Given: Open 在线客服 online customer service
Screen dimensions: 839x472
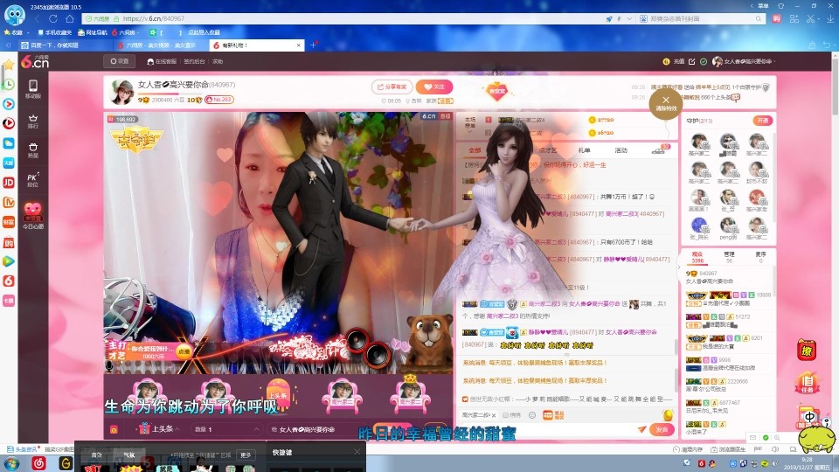Looking at the screenshot, I should [x=163, y=61].
